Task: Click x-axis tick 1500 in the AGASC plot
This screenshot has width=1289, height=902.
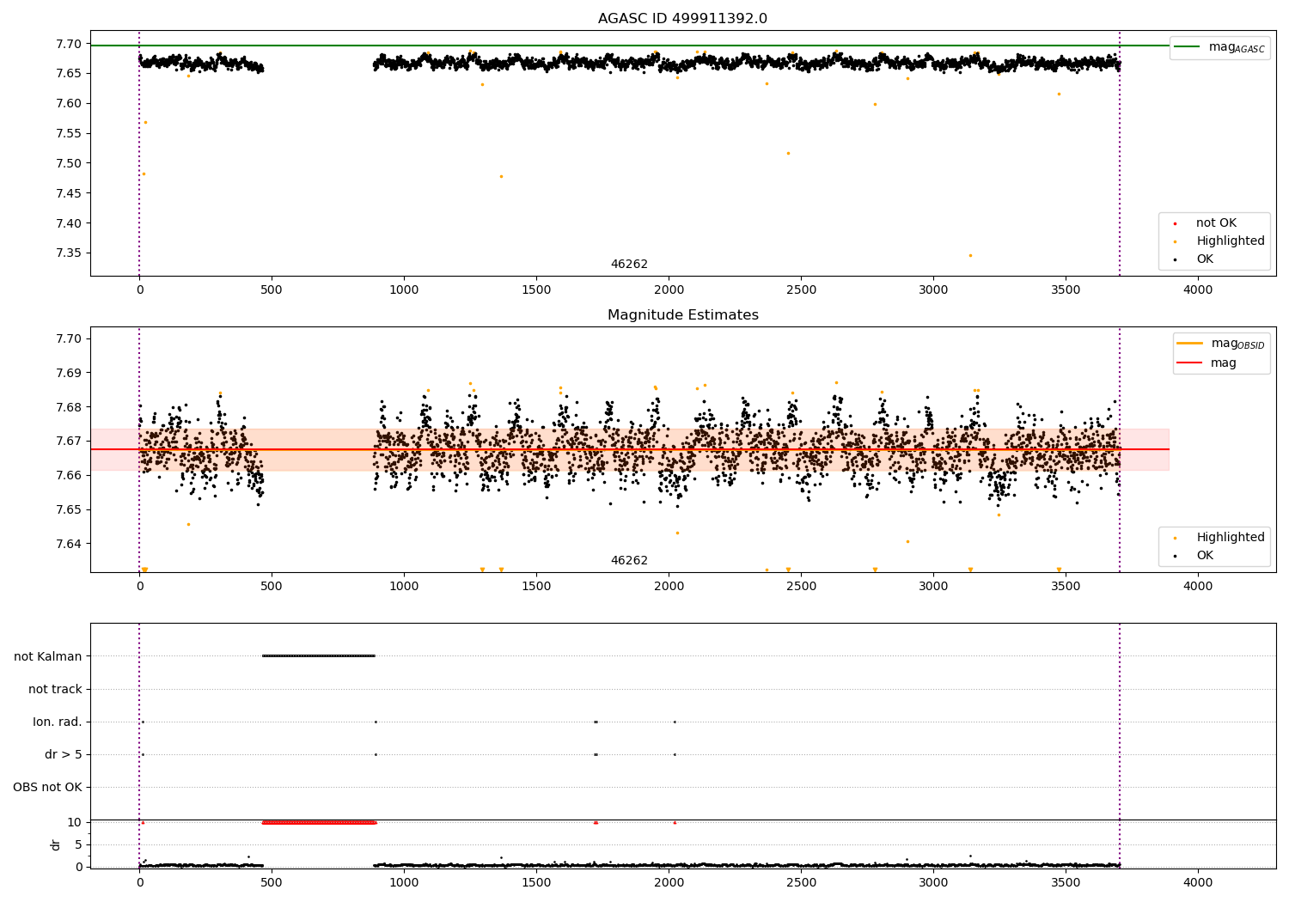Action: click(x=536, y=290)
